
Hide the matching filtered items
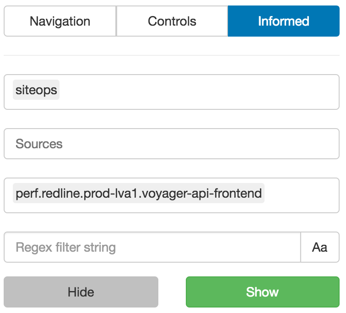81,292
